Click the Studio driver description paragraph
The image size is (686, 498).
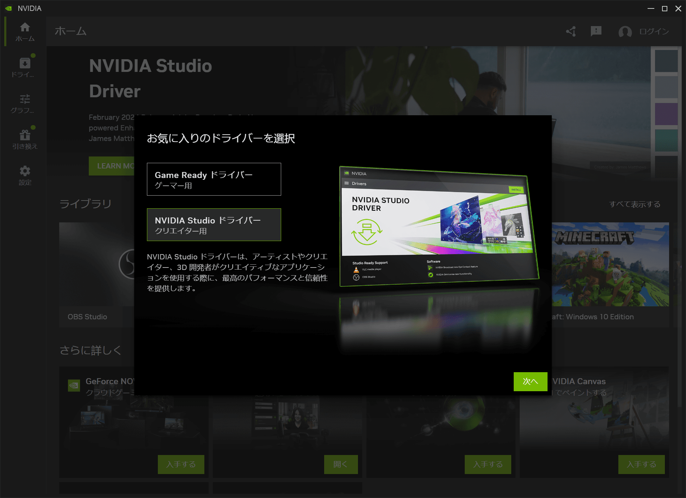coord(237,272)
